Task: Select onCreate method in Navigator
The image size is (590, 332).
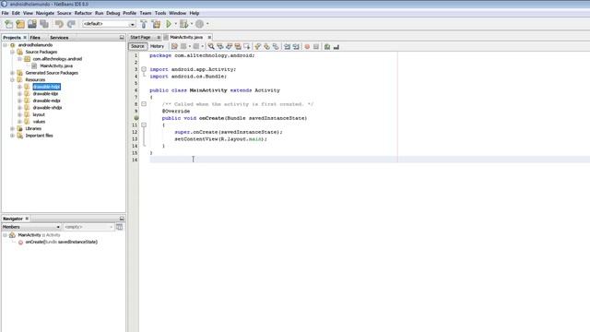Action: coord(62,242)
